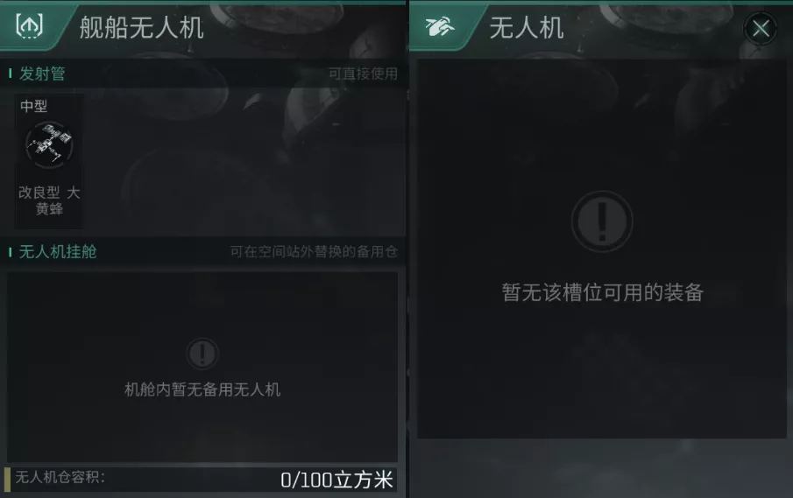
Task: Click the exclamation icon in drone bay
Action: (202, 353)
